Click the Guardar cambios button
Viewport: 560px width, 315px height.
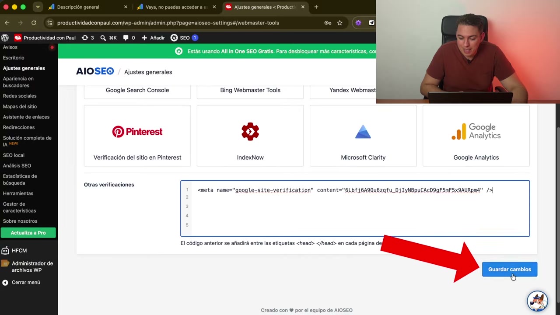point(510,269)
